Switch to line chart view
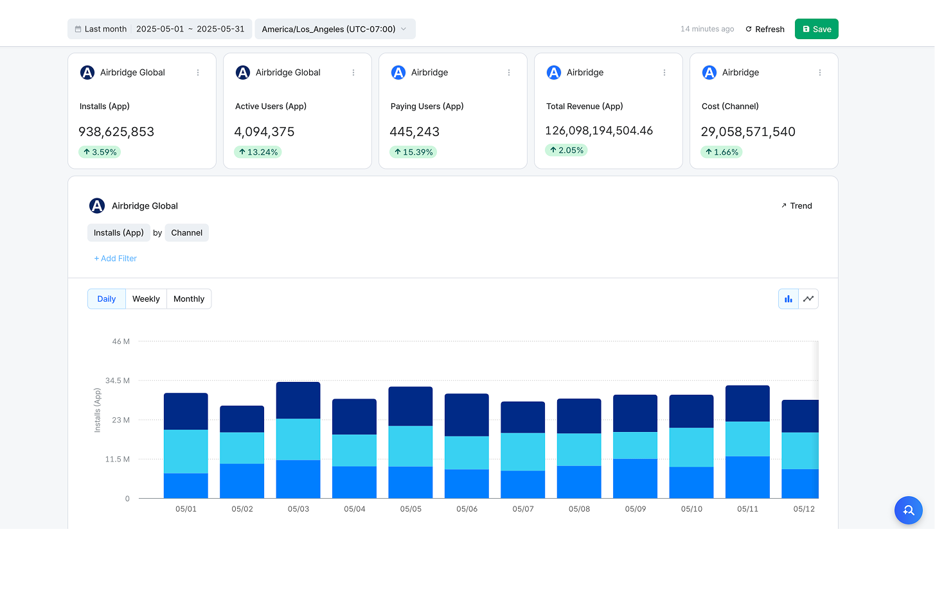The height and width of the screenshot is (595, 935). click(x=808, y=299)
